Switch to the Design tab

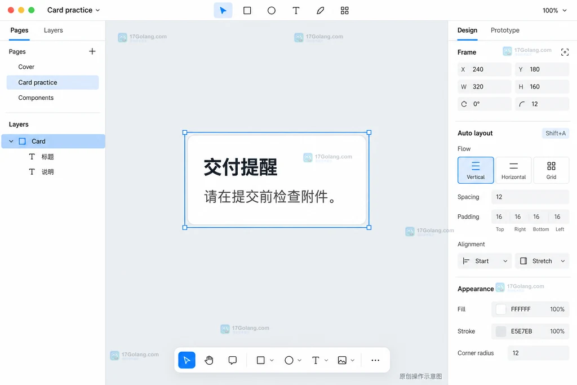467,30
